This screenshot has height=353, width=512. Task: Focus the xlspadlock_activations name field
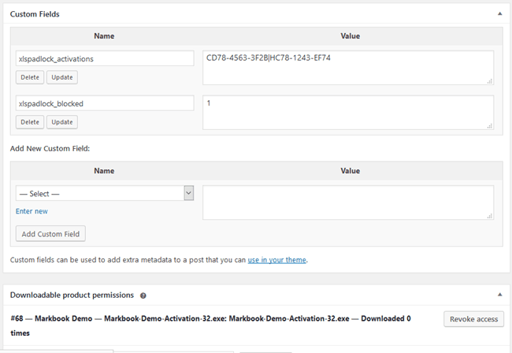click(x=105, y=58)
